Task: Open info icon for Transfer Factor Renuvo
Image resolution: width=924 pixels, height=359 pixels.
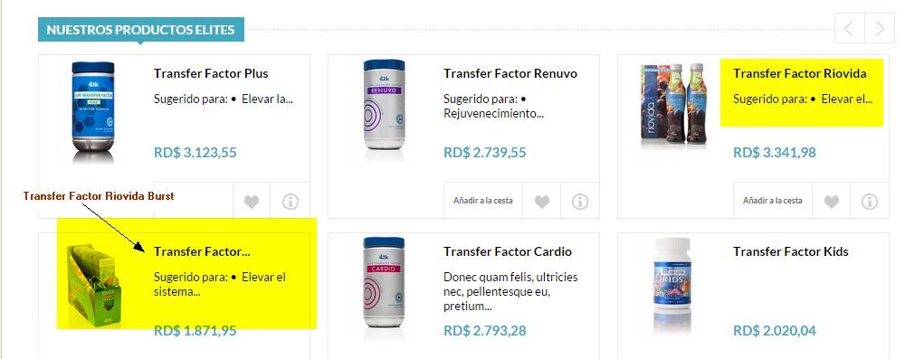Action: tap(580, 201)
